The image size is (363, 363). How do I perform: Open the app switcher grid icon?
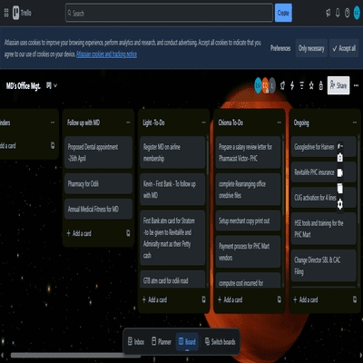(x=6, y=13)
